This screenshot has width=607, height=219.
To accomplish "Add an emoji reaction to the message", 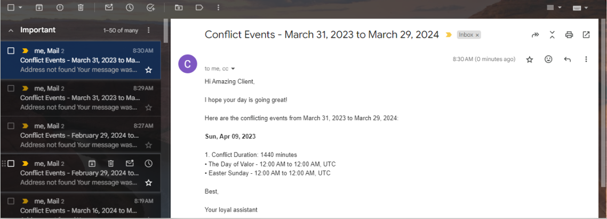I will [548, 60].
